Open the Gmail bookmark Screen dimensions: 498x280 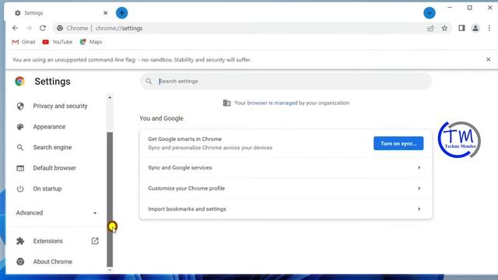pyautogui.click(x=23, y=42)
